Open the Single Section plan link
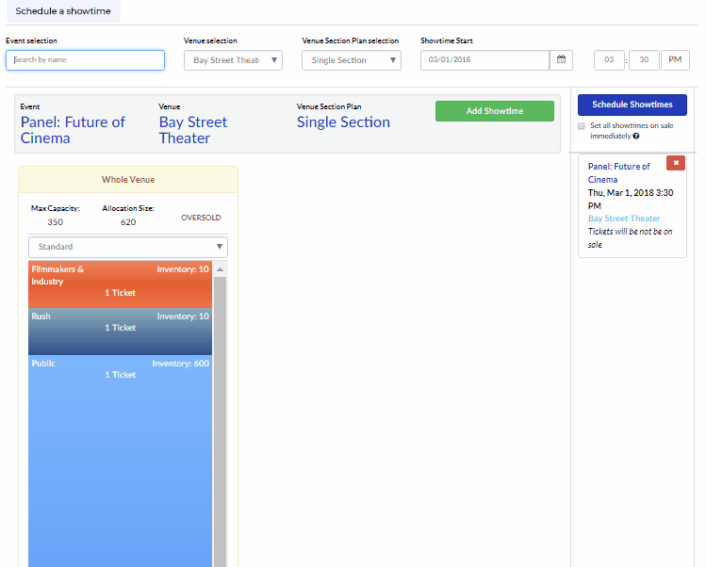706x567 pixels. coord(343,121)
